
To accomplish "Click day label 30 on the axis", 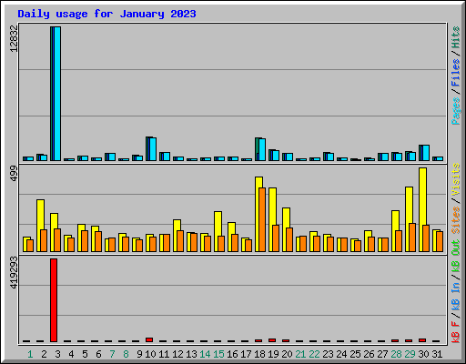I will click(423, 354).
